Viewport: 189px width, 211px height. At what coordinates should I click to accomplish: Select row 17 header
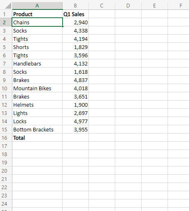[6, 146]
